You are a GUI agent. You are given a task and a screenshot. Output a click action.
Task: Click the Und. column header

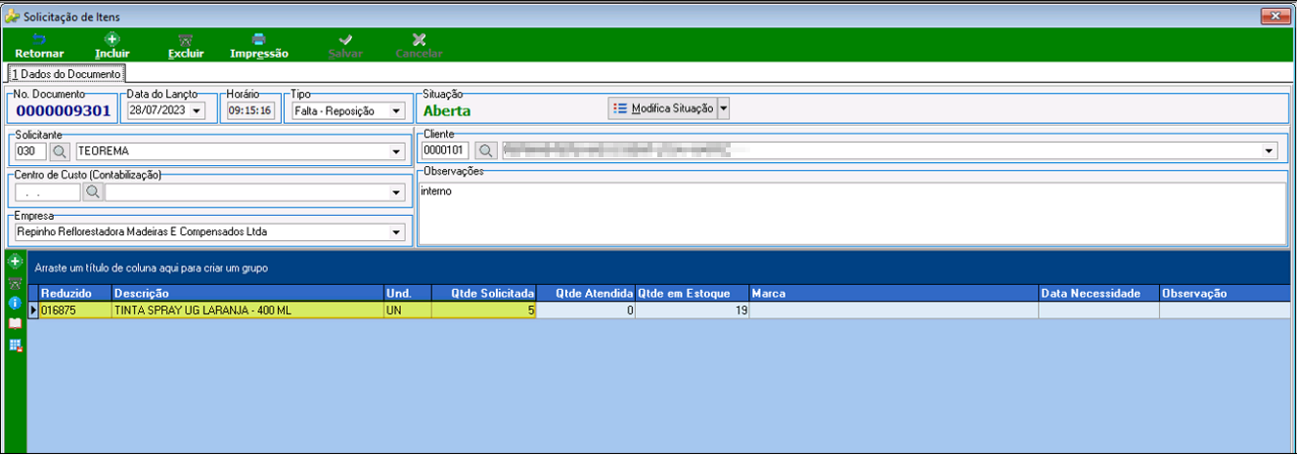pyautogui.click(x=407, y=293)
